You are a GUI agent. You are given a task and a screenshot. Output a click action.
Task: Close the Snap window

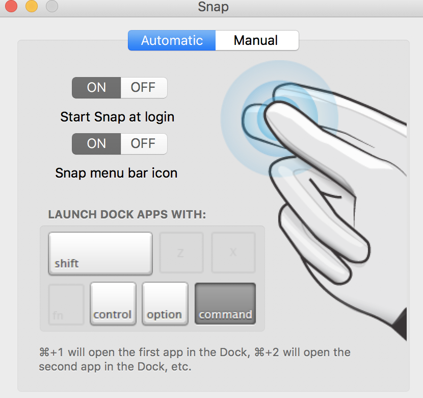(11, 7)
